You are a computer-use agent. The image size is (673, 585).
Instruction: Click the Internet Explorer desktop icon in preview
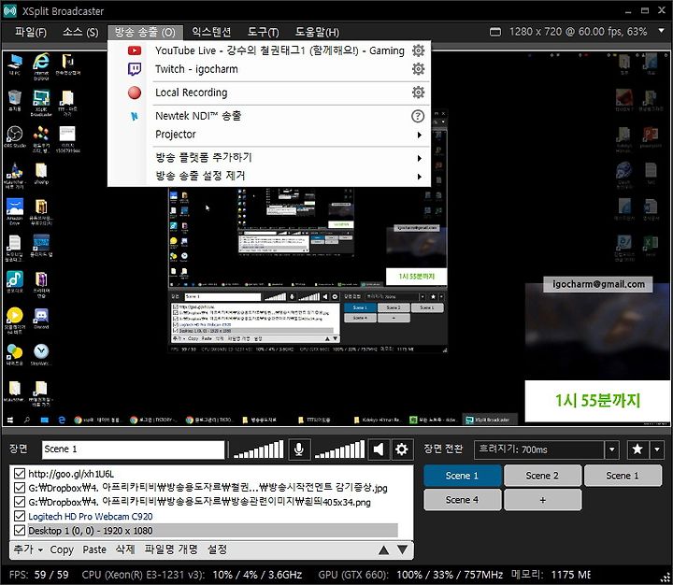pyautogui.click(x=41, y=66)
